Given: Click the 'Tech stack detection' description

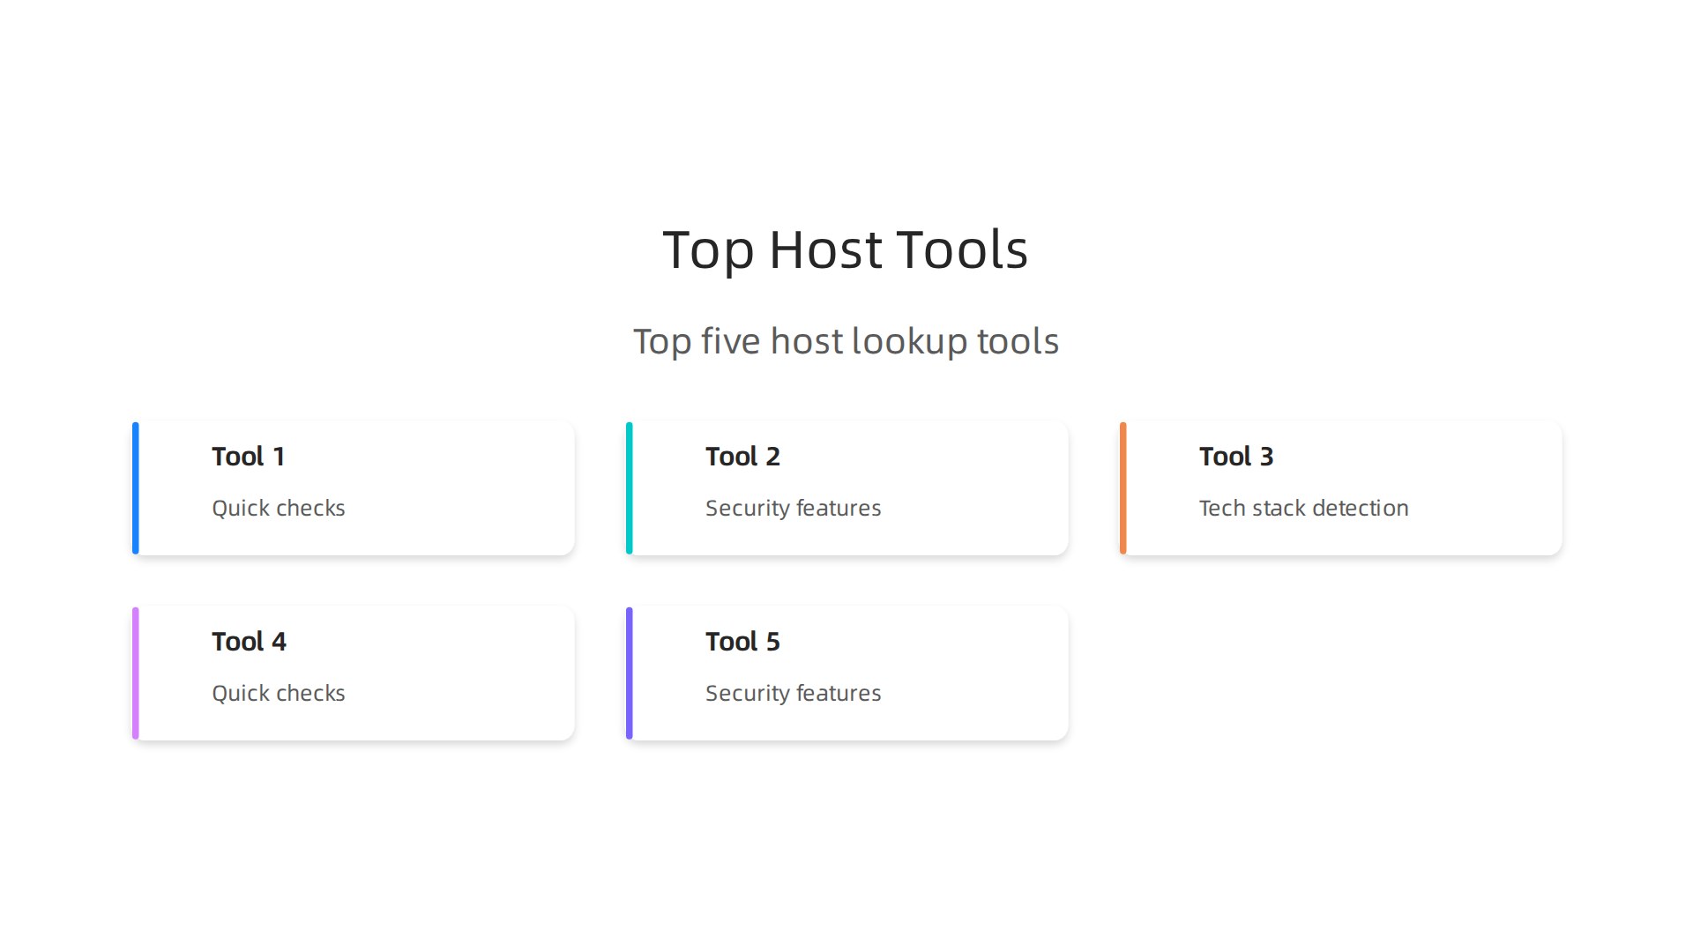Looking at the screenshot, I should click(x=1304, y=509).
